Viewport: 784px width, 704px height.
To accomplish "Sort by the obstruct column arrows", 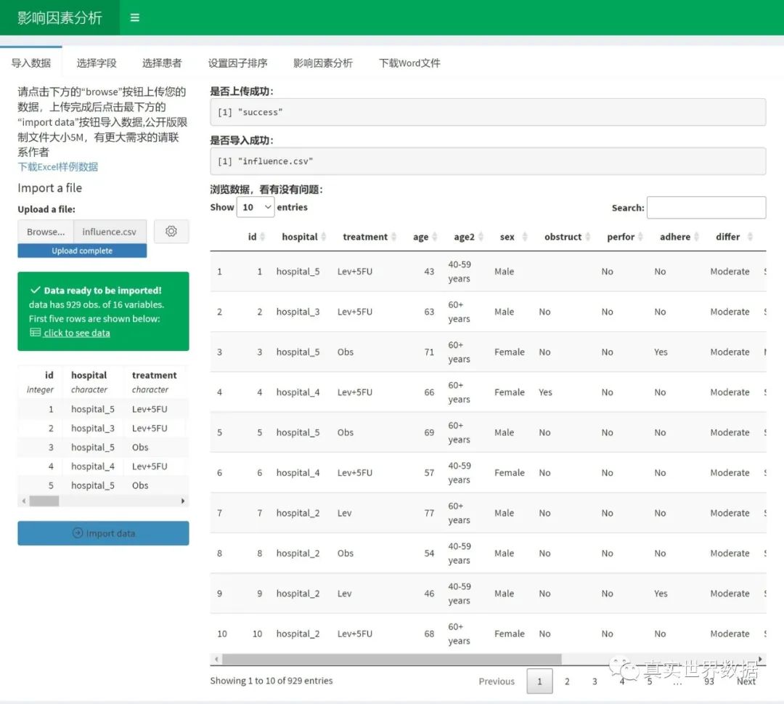I will [x=587, y=237].
